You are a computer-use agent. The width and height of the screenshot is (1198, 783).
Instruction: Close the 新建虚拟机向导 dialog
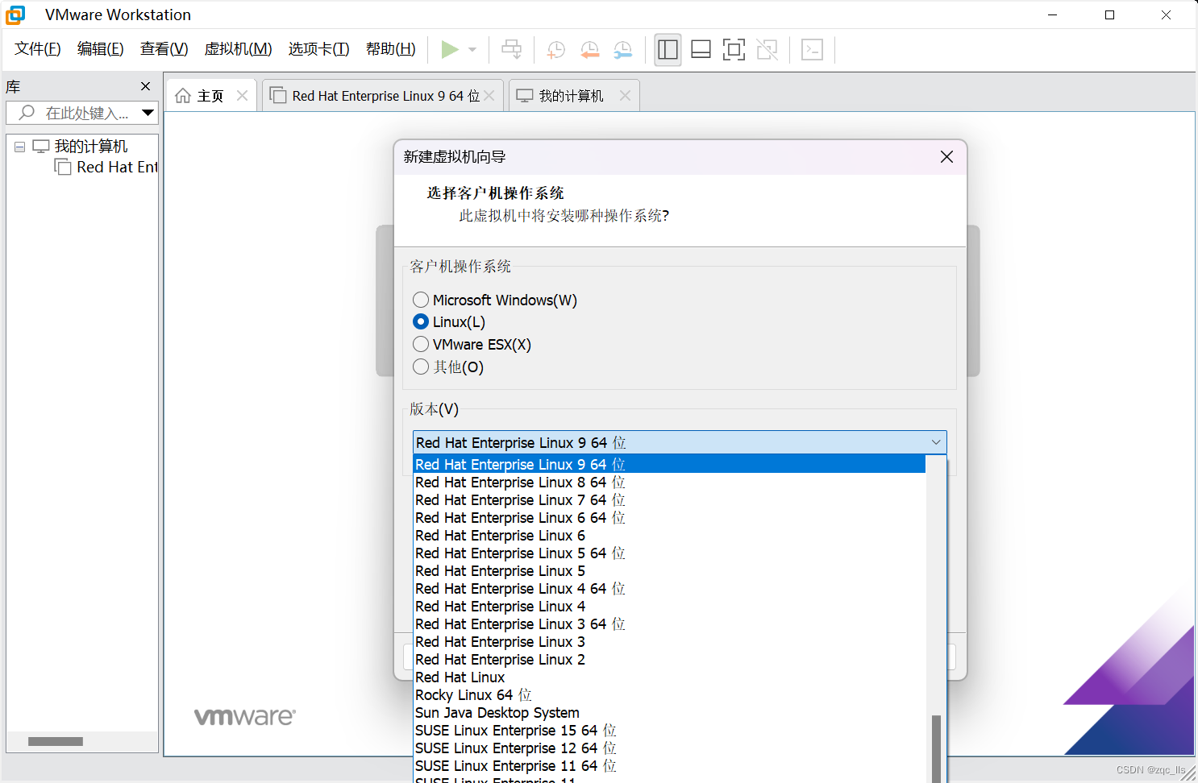click(946, 156)
